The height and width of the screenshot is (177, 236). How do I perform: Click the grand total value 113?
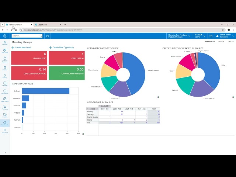click(158, 123)
